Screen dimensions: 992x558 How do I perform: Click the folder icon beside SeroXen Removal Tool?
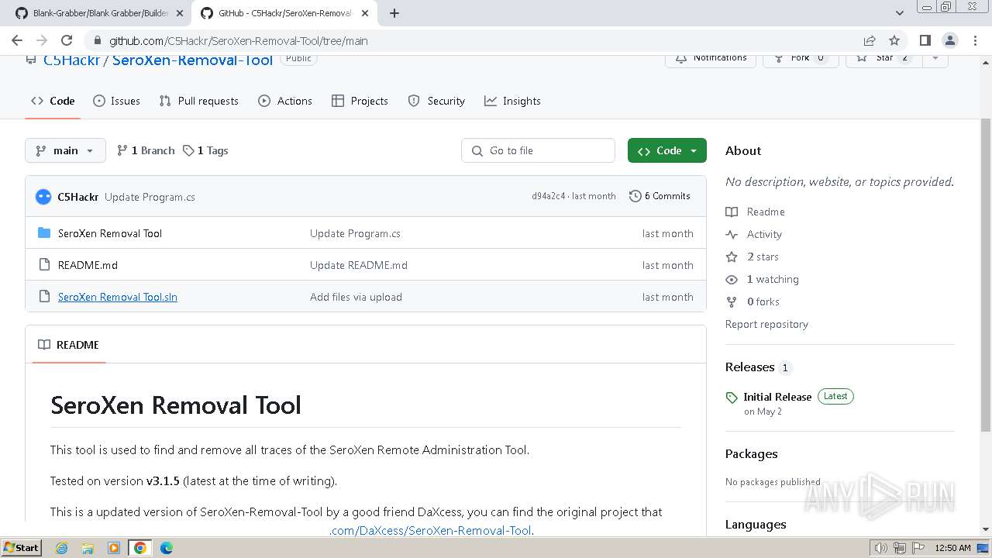pos(44,233)
